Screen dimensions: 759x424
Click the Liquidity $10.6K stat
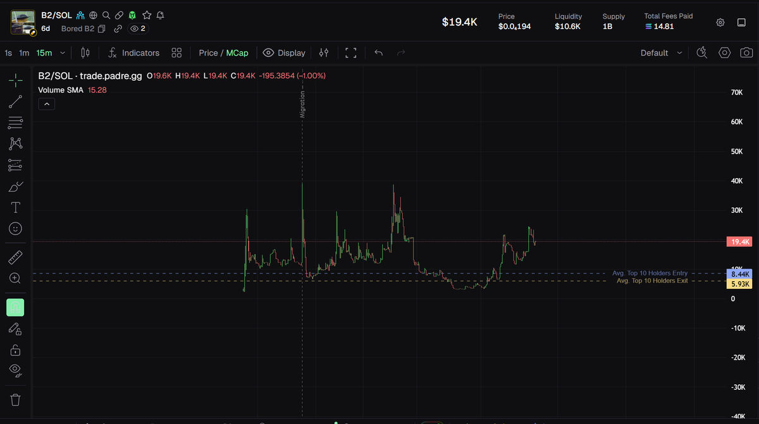point(568,21)
